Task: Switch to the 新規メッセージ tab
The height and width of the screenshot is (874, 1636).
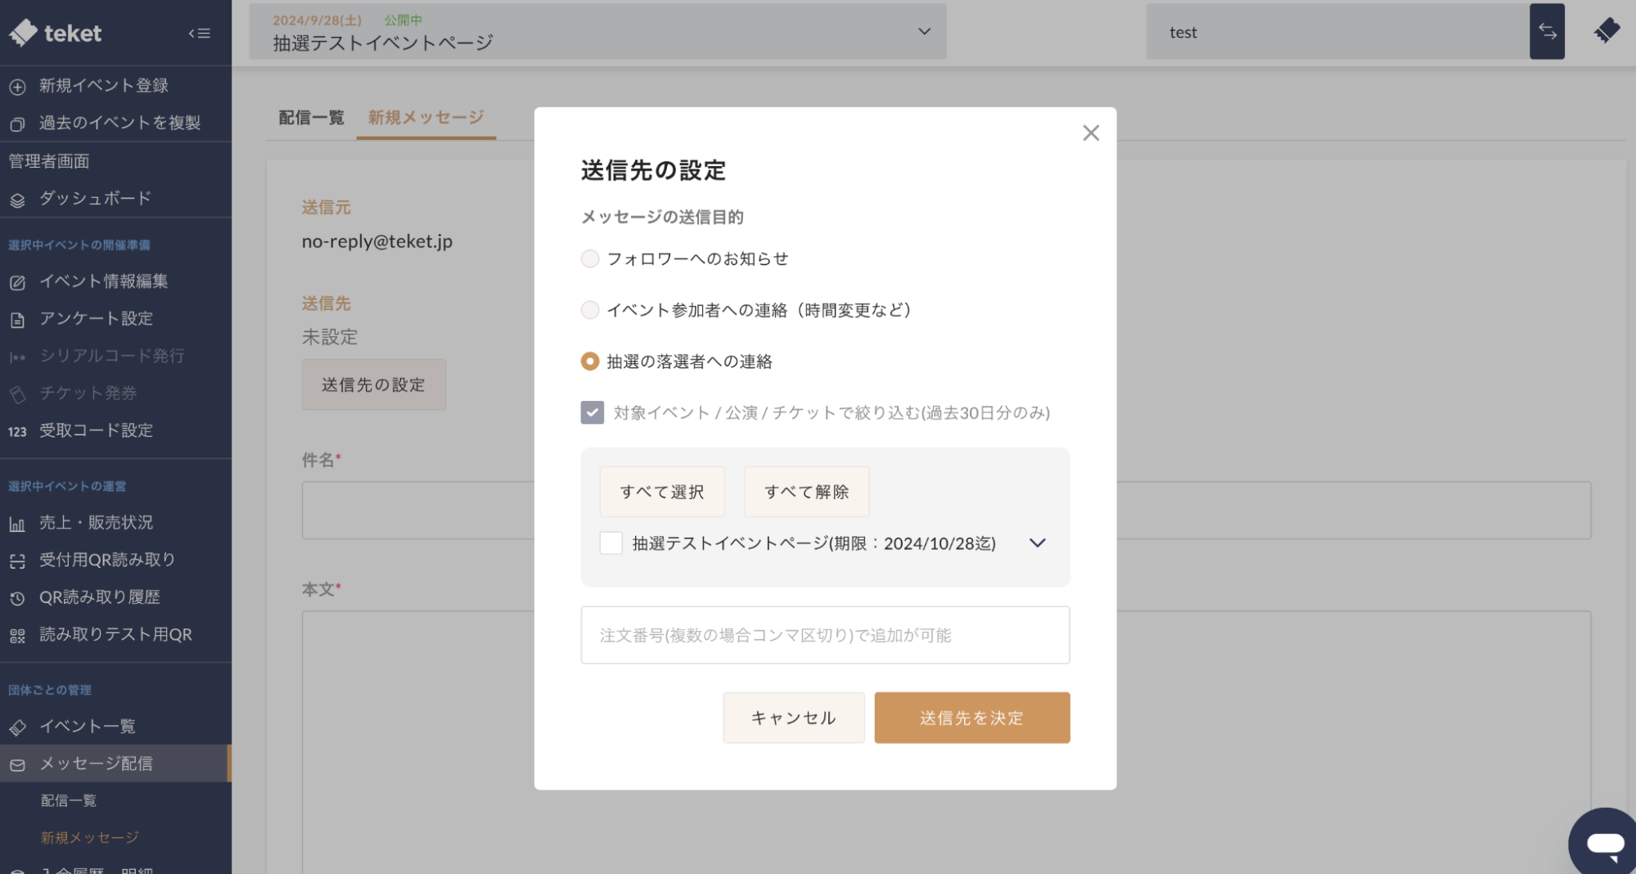Action: coord(426,118)
